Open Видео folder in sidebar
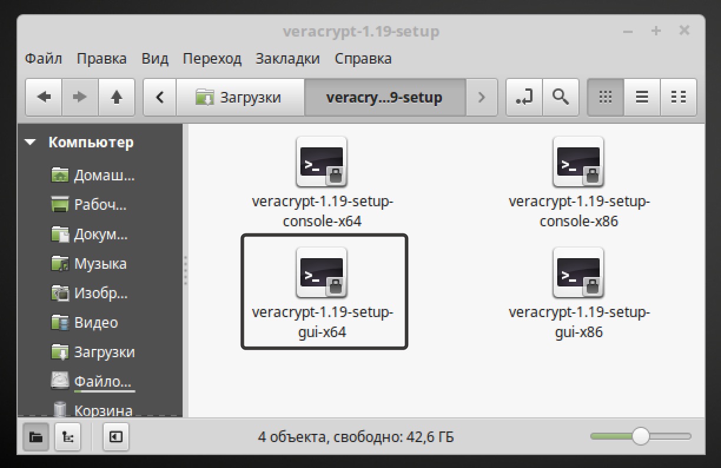The width and height of the screenshot is (721, 468). click(x=84, y=322)
